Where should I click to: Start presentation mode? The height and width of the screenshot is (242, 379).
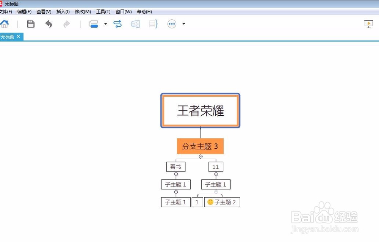[368, 24]
